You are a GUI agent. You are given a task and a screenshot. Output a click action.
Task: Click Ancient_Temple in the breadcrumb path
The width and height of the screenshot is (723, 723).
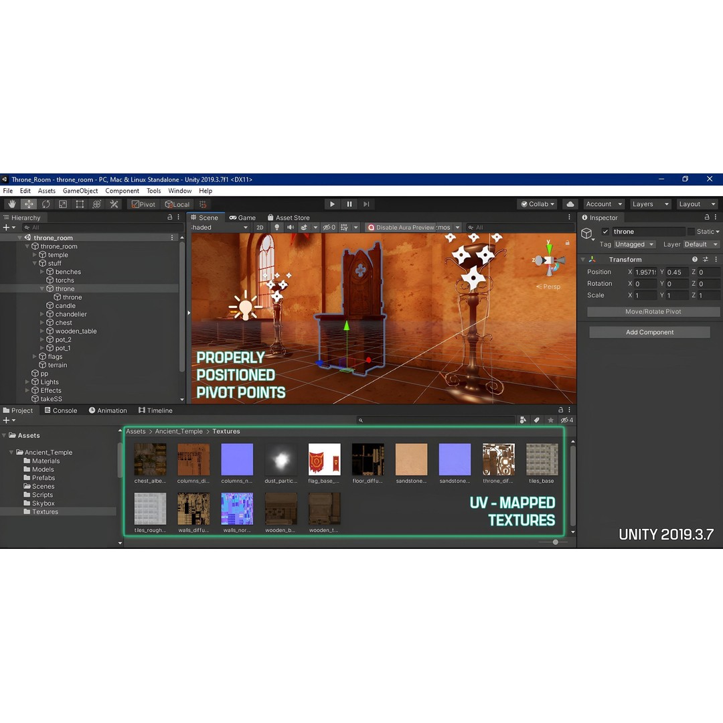pos(179,432)
